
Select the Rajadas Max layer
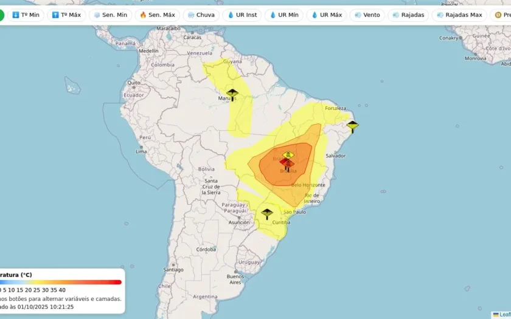click(459, 15)
